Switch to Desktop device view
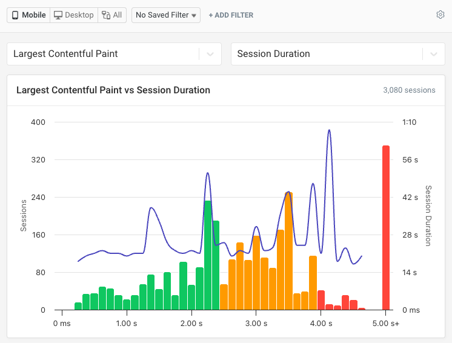Image resolution: width=452 pixels, height=343 pixels. click(74, 15)
